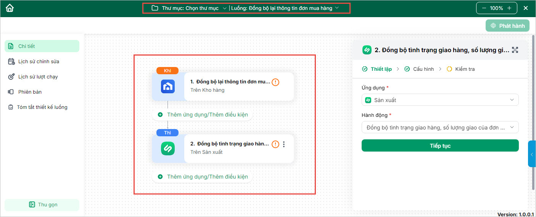Click the warning icon on step 2

point(275,144)
